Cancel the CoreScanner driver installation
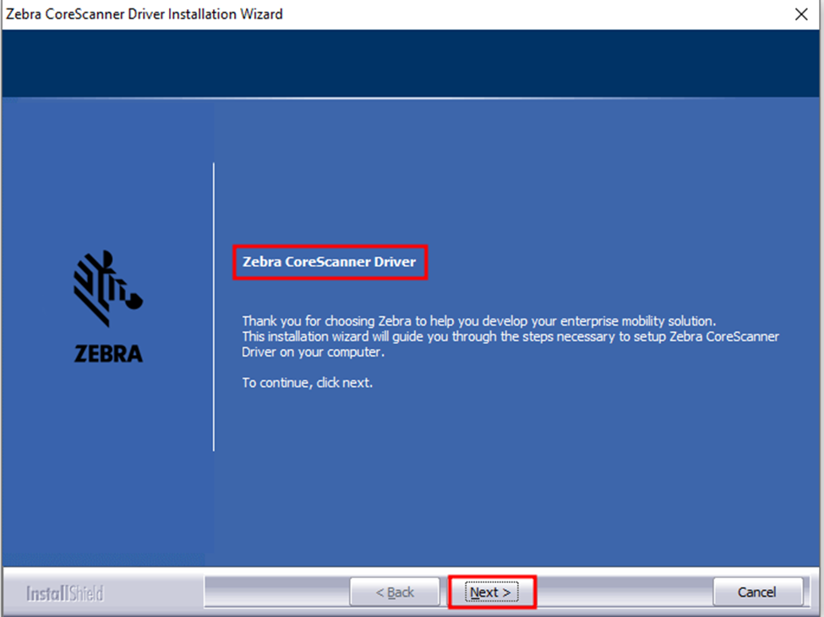This screenshot has width=824, height=617. click(757, 592)
